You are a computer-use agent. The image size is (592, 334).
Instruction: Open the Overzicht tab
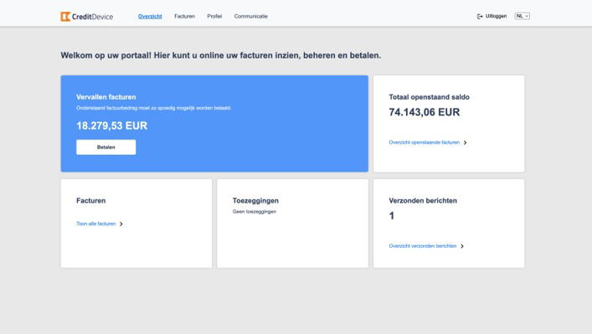click(x=150, y=16)
